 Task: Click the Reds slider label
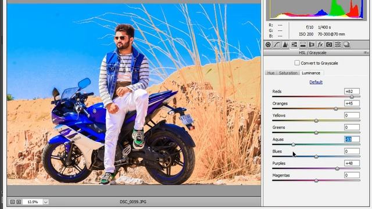(277, 92)
